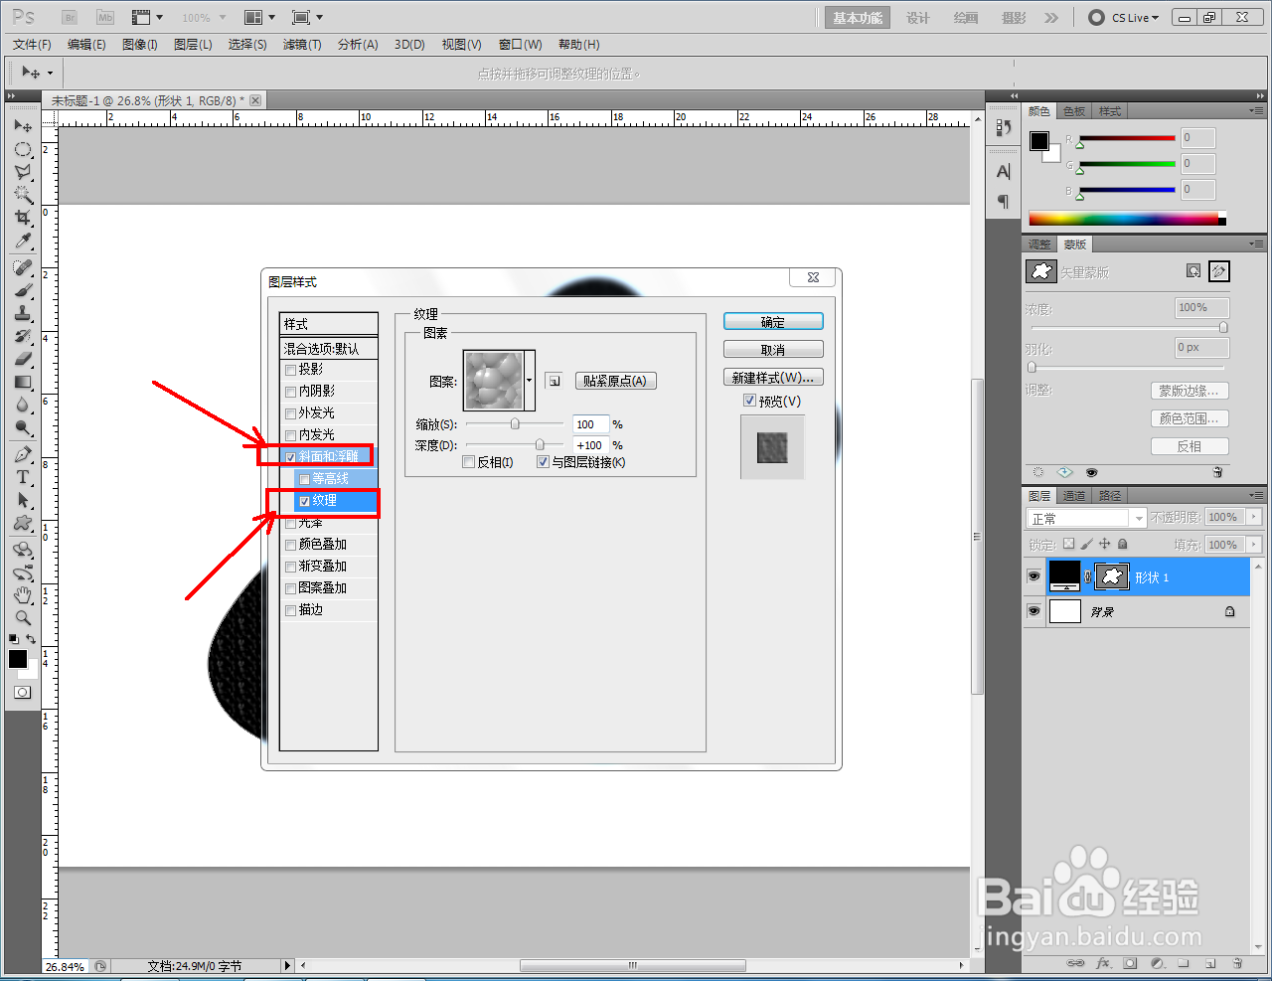Enable the 投影 drop shadow checkbox
This screenshot has width=1272, height=981.
pos(291,370)
